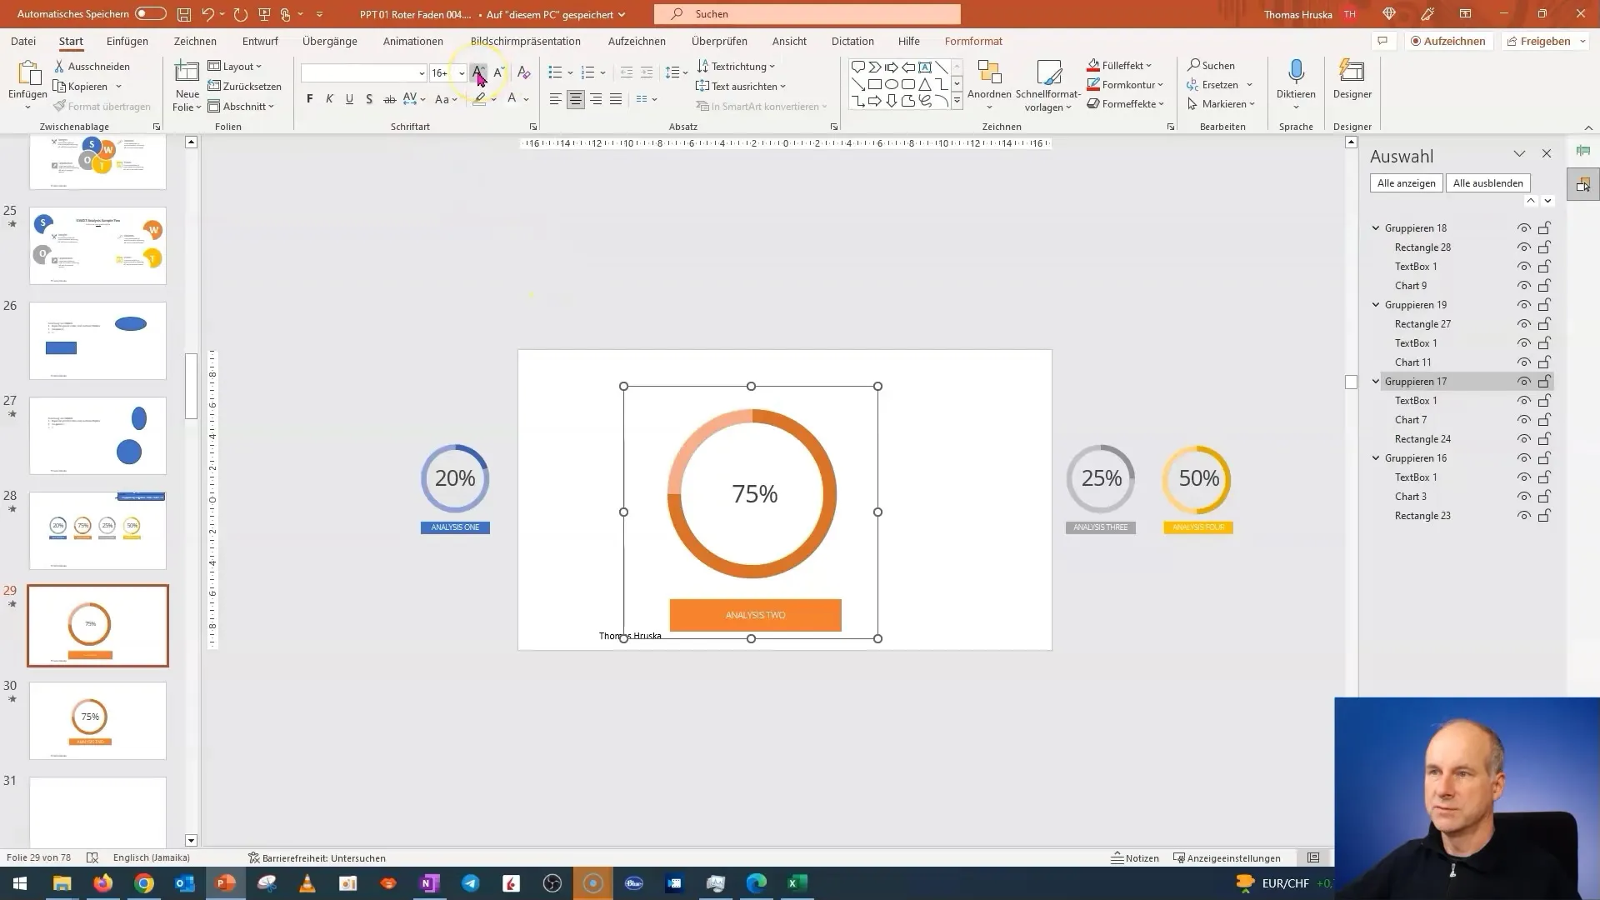Open the Übergänge ribbon tab
Screen dimensions: 1600x900
tap(328, 41)
